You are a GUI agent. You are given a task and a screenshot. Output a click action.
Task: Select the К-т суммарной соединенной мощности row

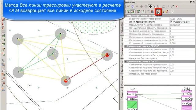point(160,43)
